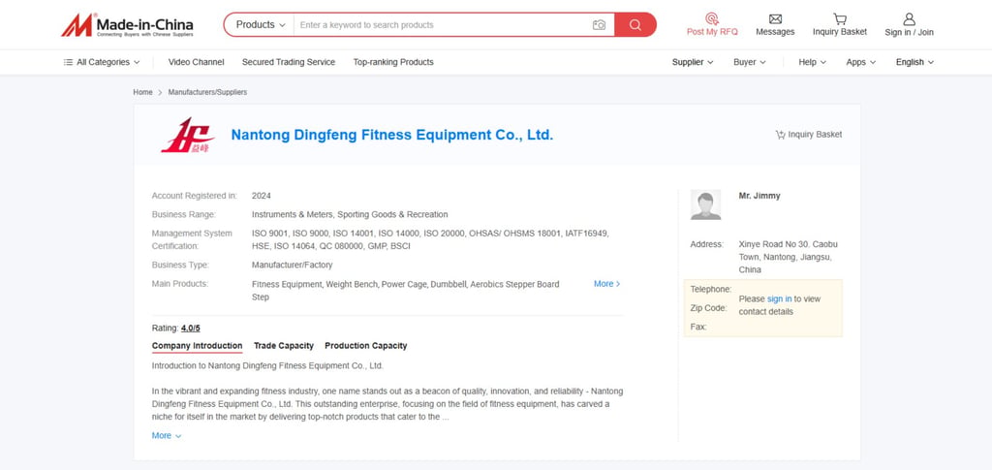Focus the keyword search input field
The height and width of the screenshot is (470, 992).
pos(443,24)
